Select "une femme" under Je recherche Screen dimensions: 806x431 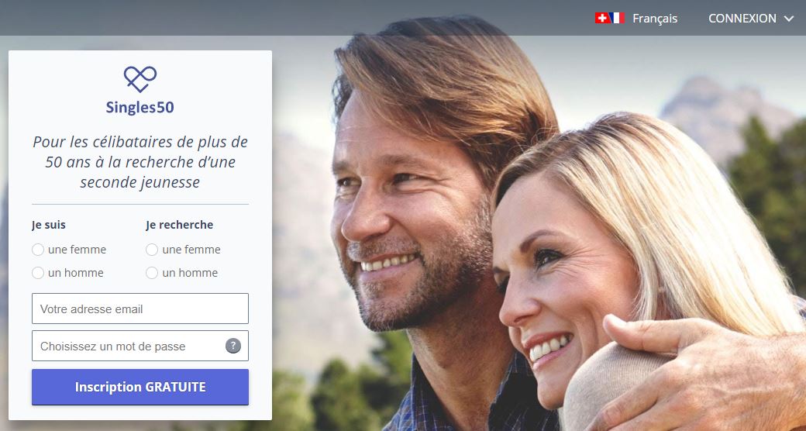pos(152,250)
